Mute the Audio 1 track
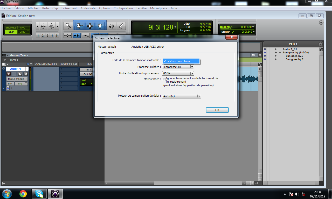332x199 pixels. pos(25,74)
